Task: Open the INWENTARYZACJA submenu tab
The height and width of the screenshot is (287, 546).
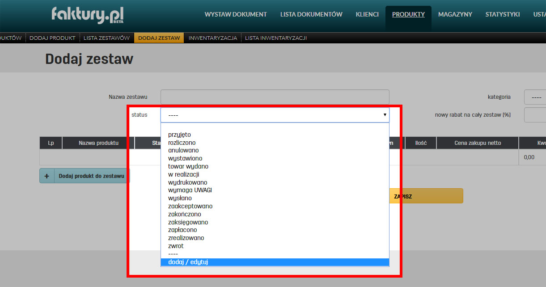Action: pyautogui.click(x=212, y=38)
